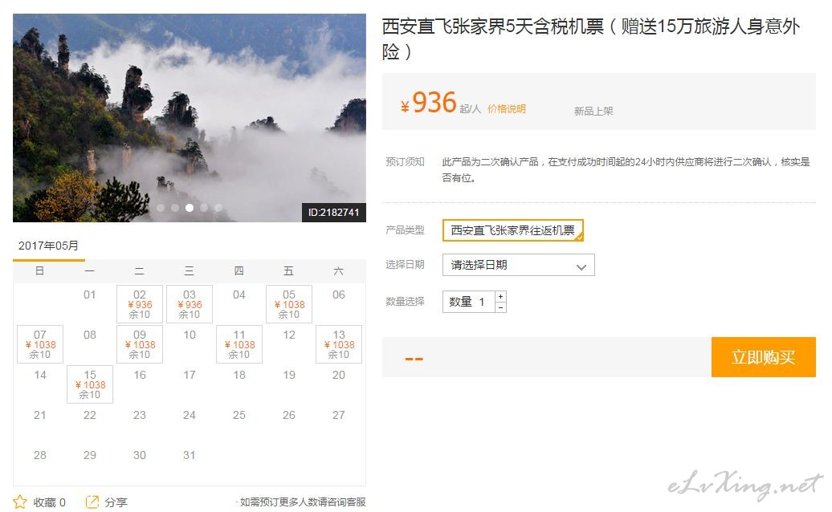Click calendar date 01
This screenshot has width=832, height=512.
coord(90,295)
